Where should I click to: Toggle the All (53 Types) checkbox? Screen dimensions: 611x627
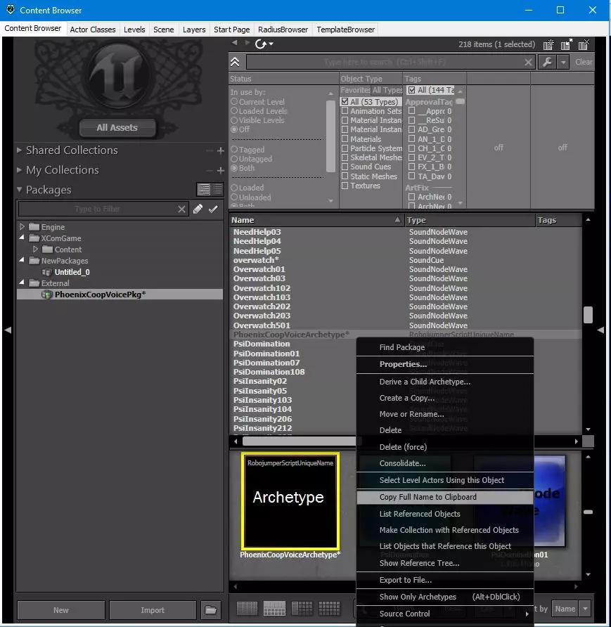pos(345,101)
